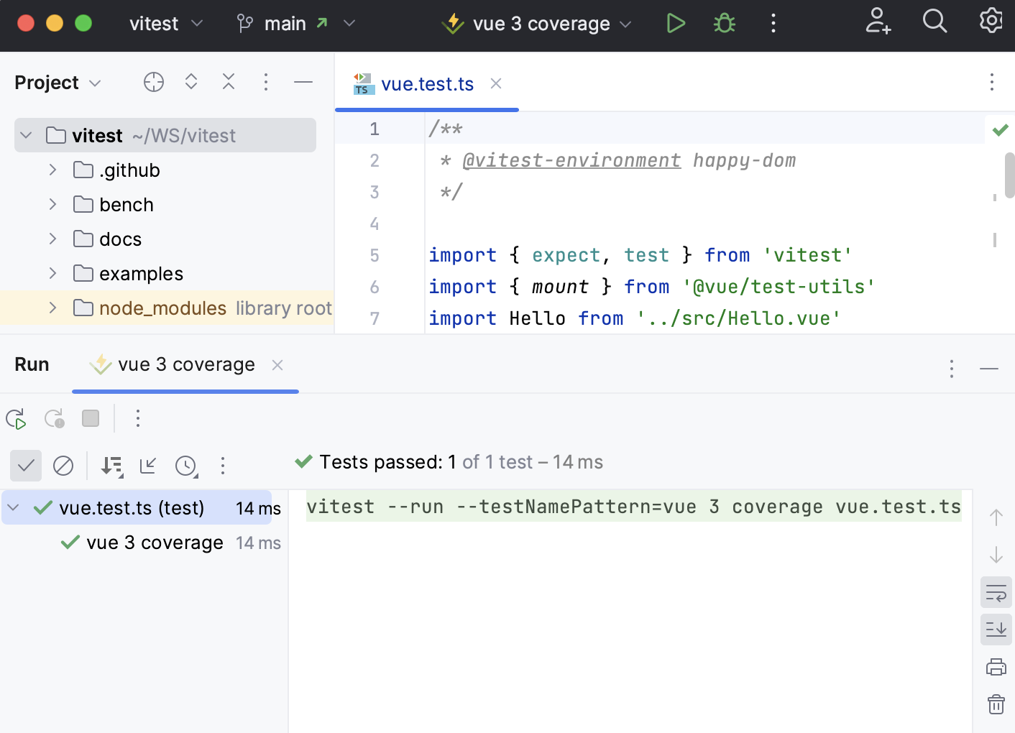
Task: Click the import test results icon
Action: [x=148, y=466]
